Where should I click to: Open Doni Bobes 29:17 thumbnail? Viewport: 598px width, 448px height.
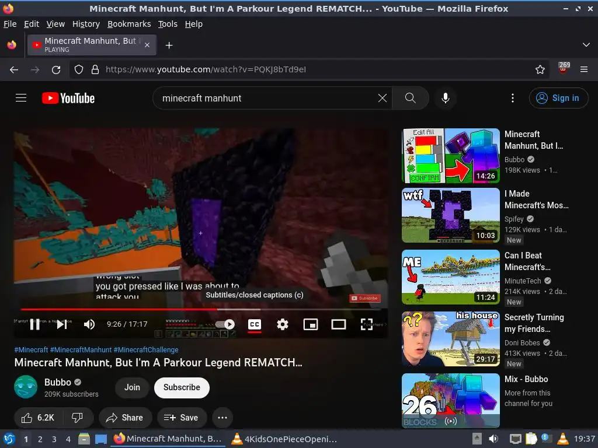click(x=451, y=339)
